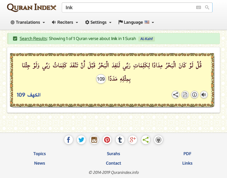Expand the Reciters dropdown
Screen dimensions: 227x178
(65, 22)
